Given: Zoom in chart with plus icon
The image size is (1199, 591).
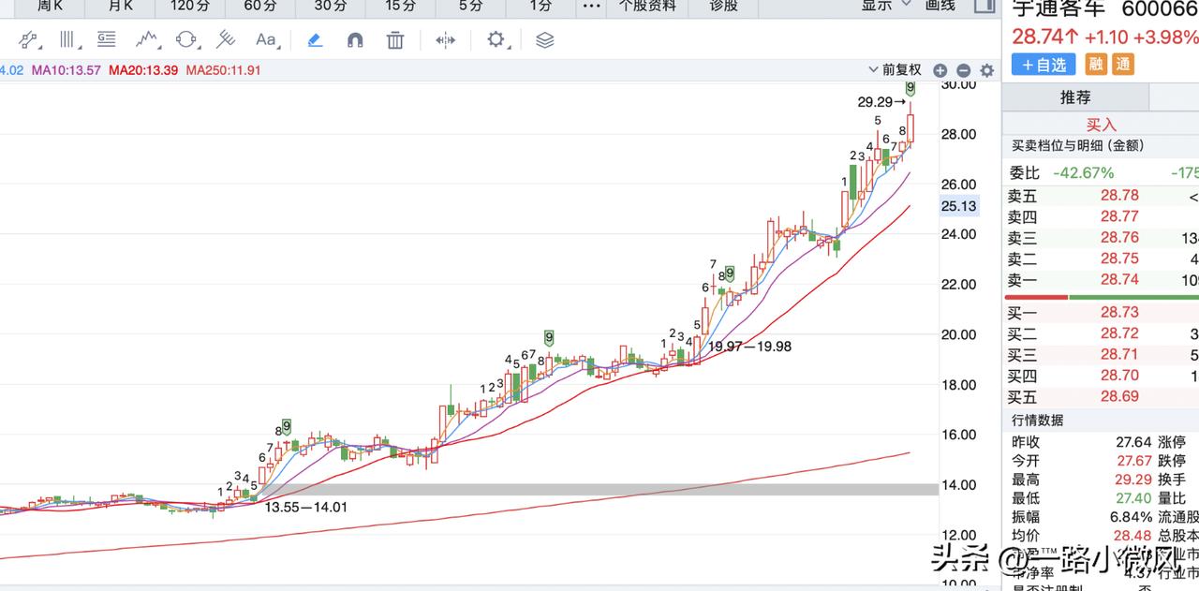Looking at the screenshot, I should (940, 70).
